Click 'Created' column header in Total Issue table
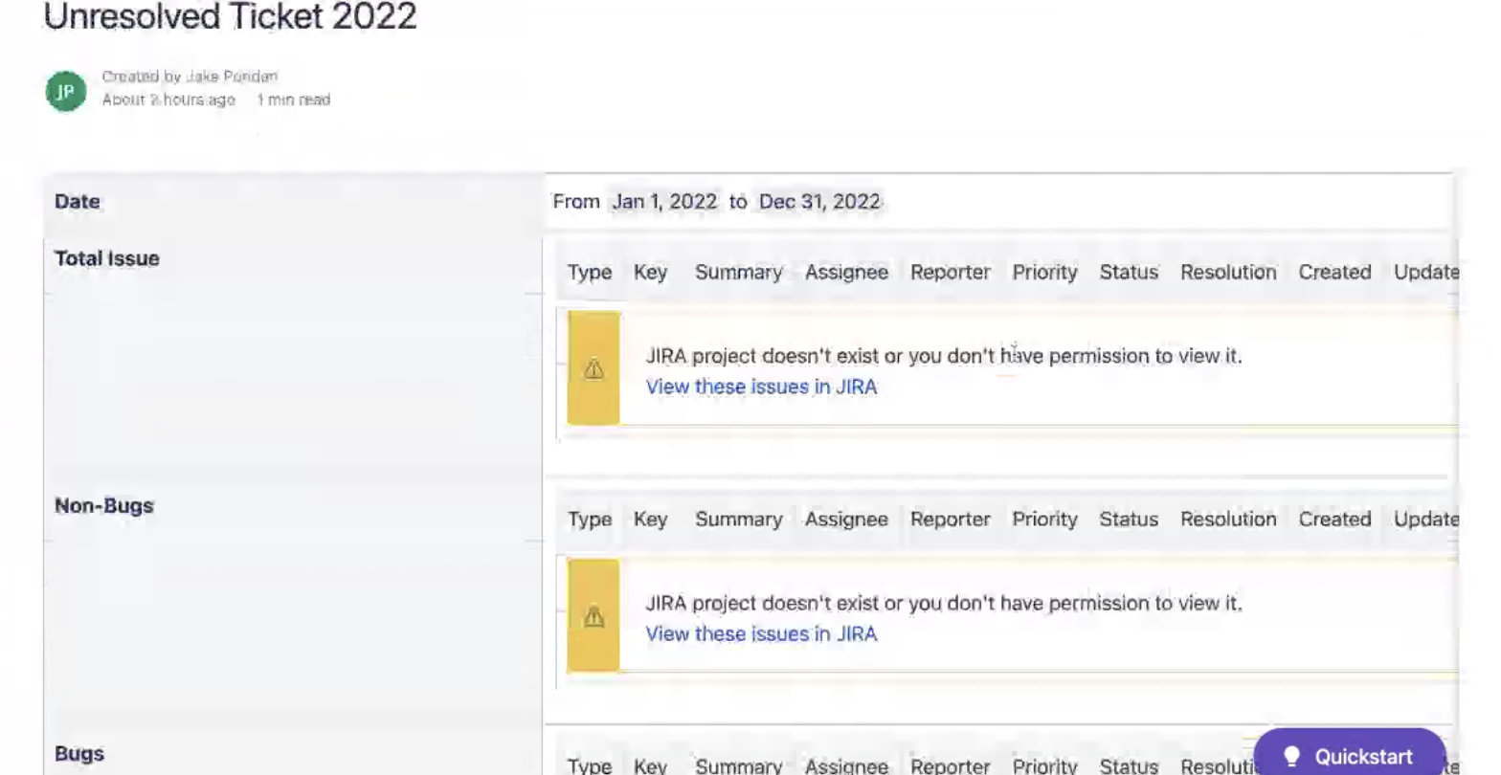Viewport: 1501px width, 775px height. (1335, 273)
